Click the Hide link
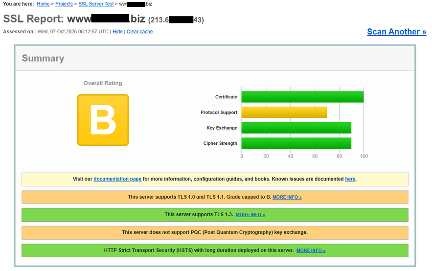 point(117,31)
